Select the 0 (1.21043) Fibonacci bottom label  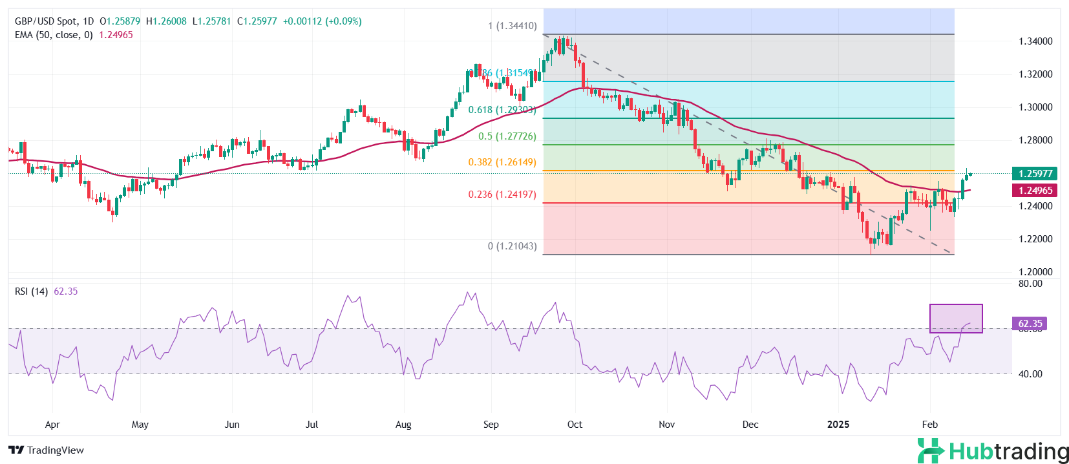click(x=512, y=246)
